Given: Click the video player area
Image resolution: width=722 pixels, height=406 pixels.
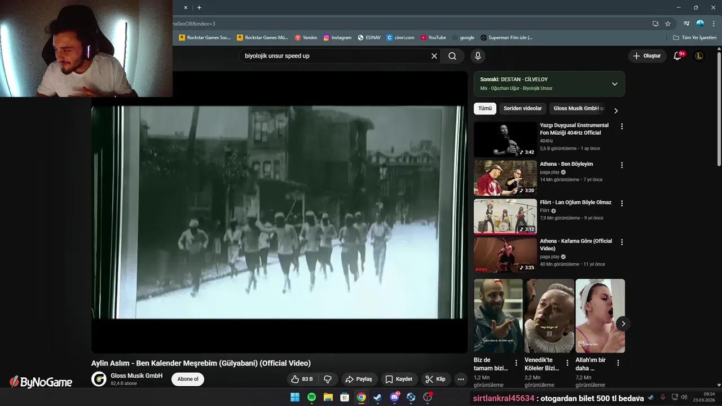Looking at the screenshot, I should click(x=279, y=212).
